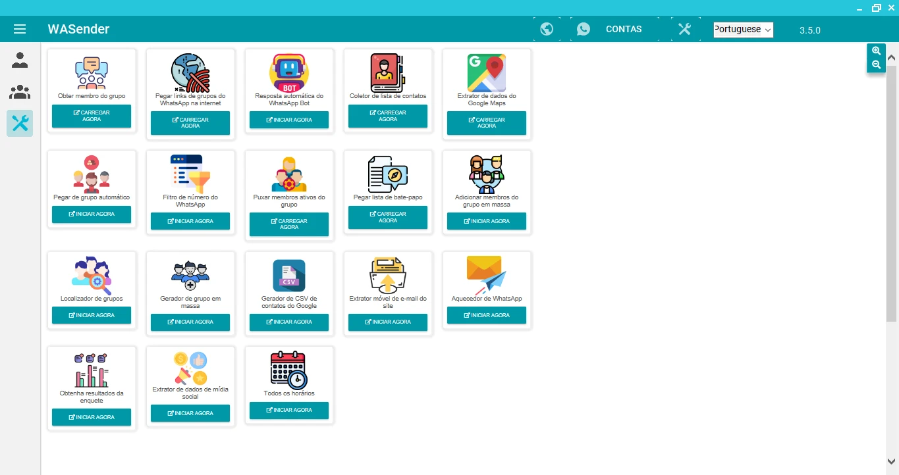Select the single contact icon in sidebar
This screenshot has height=475, width=899.
click(x=20, y=61)
